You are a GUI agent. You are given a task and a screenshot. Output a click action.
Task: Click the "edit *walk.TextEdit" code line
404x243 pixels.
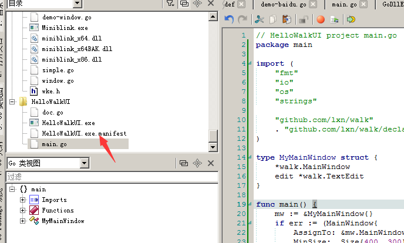(319, 176)
